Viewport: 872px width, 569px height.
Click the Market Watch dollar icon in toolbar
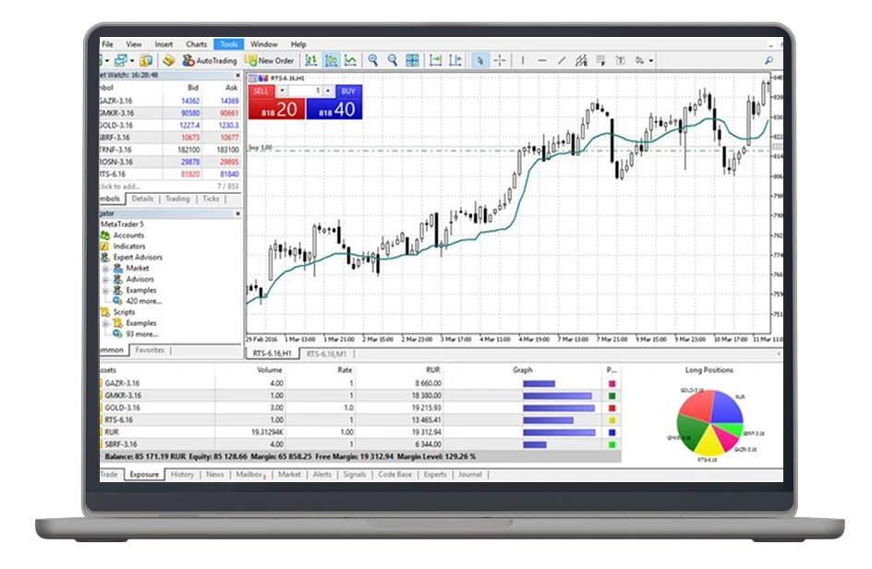pyautogui.click(x=146, y=60)
